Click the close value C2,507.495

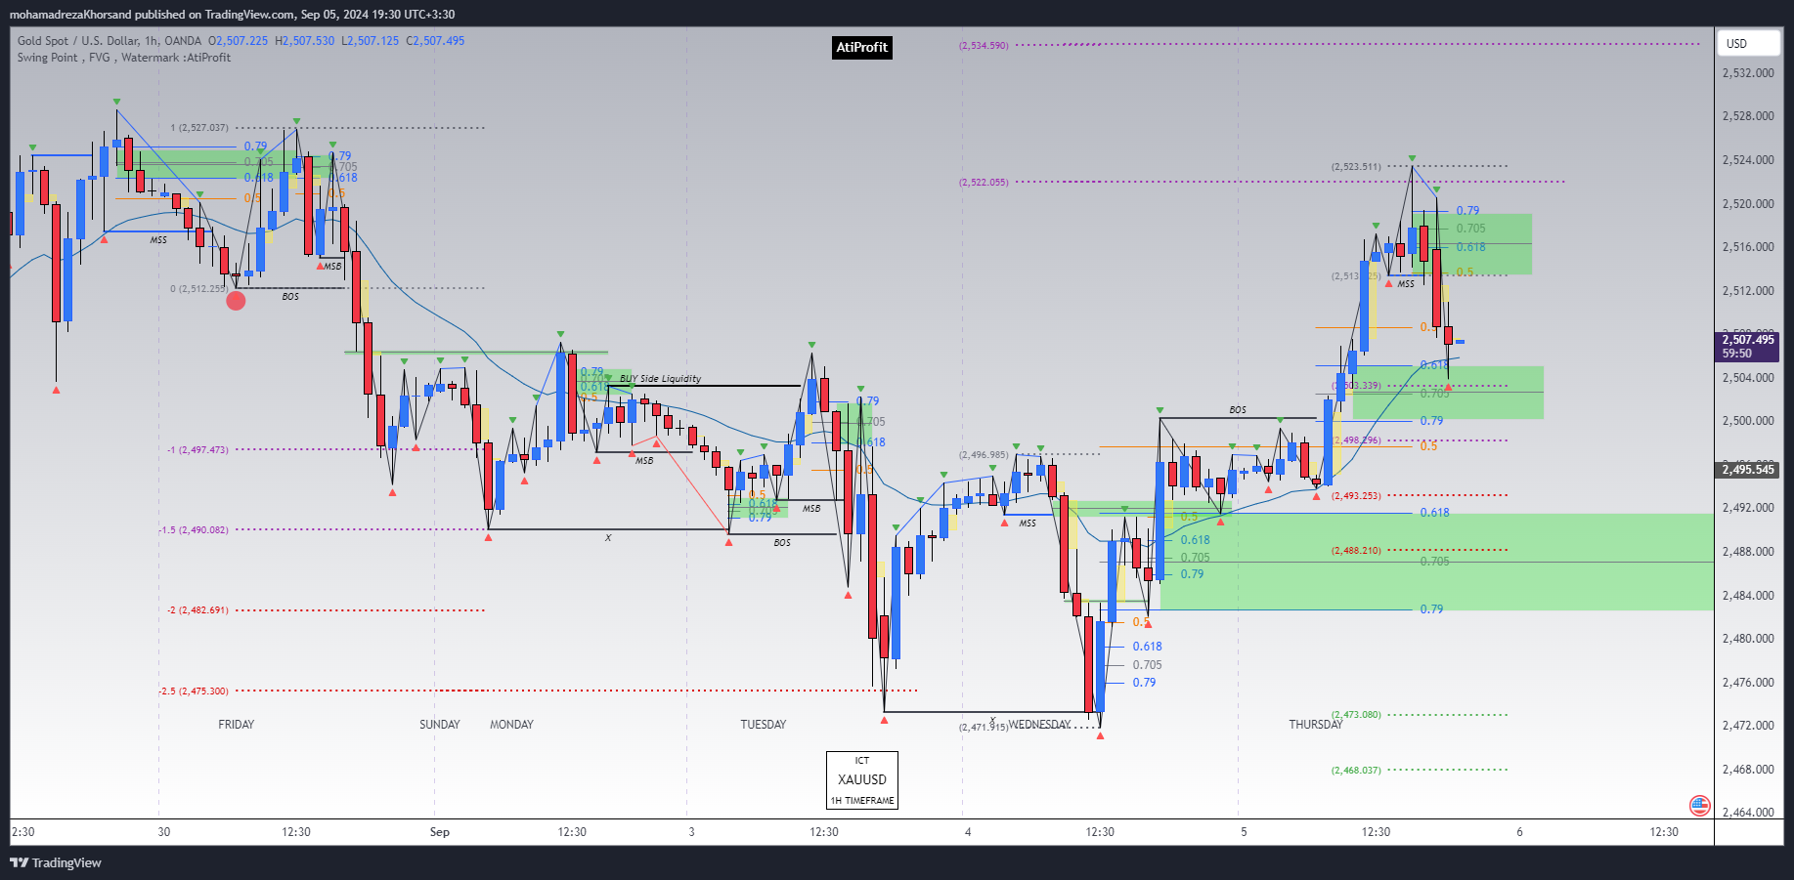pyautogui.click(x=436, y=41)
